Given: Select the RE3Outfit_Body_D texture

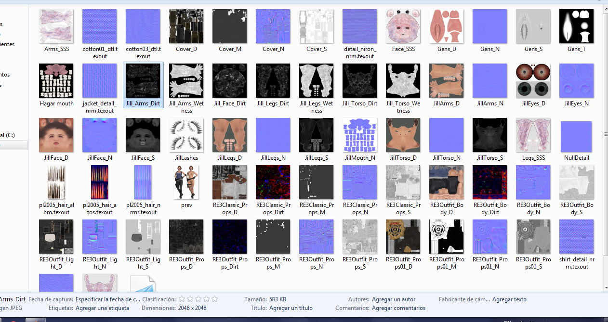Looking at the screenshot, I should coord(447,182).
